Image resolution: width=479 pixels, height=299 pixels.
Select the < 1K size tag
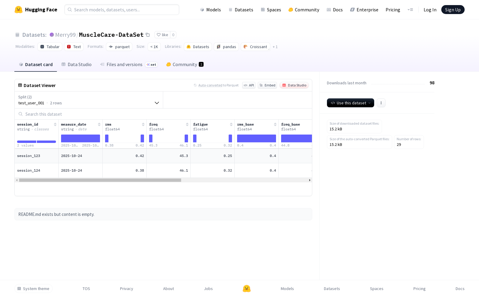(154, 47)
